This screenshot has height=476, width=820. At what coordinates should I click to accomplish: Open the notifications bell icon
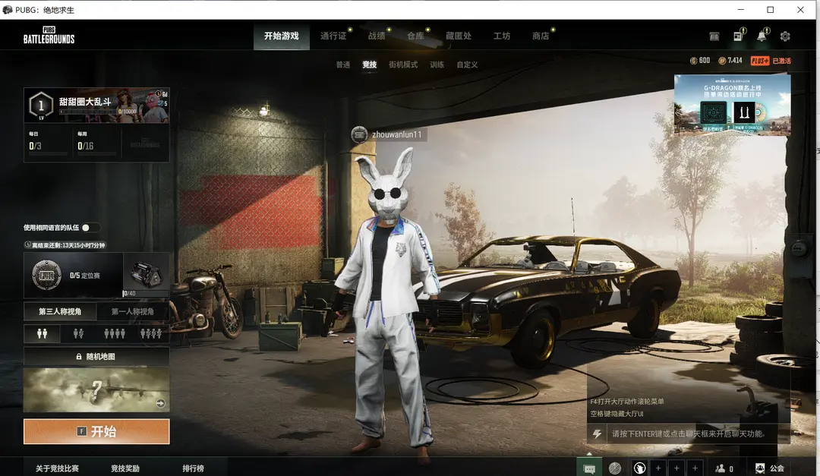762,36
